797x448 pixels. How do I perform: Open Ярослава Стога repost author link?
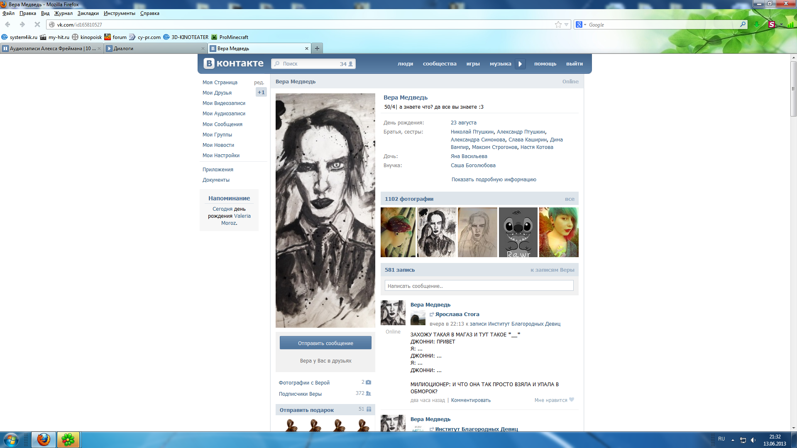pyautogui.click(x=457, y=314)
